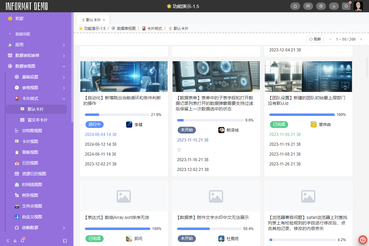The width and height of the screenshot is (369, 246).
Task: Click the three-lines menu icon at sidebar bottom
Action: point(8,240)
